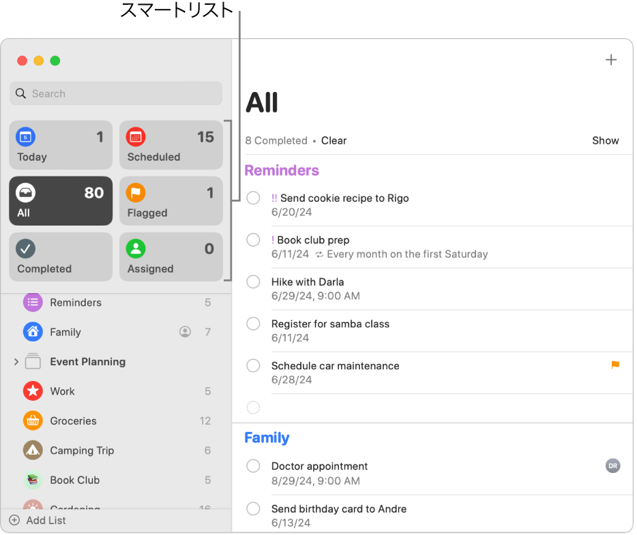Click the 6/28/24 due date
The width and height of the screenshot is (637, 535).
[292, 380]
